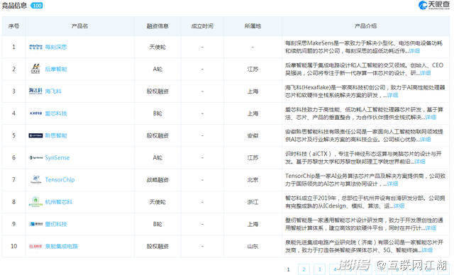
Task: Click the AXERA 爱芯科技 logo
Action: [x=35, y=113]
